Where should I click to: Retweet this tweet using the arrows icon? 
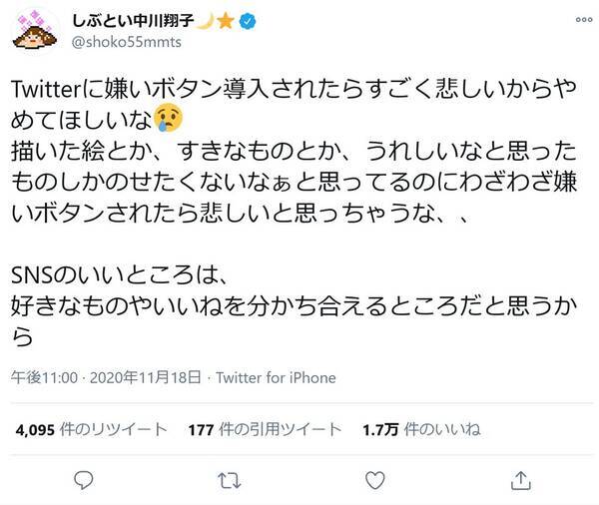coord(228,481)
